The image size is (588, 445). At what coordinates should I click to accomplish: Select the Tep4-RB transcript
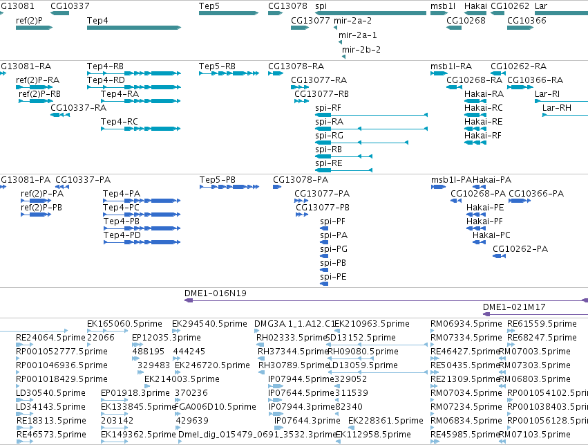tap(134, 73)
